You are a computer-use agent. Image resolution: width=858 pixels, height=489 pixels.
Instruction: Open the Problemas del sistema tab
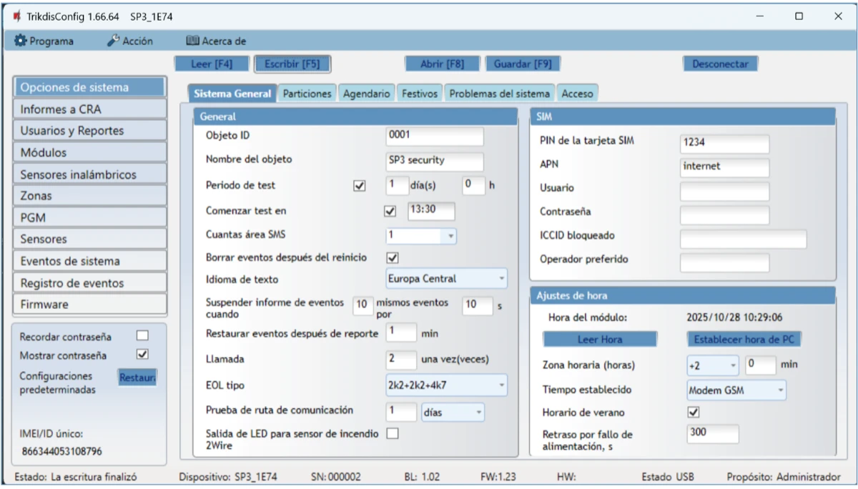pyautogui.click(x=499, y=94)
